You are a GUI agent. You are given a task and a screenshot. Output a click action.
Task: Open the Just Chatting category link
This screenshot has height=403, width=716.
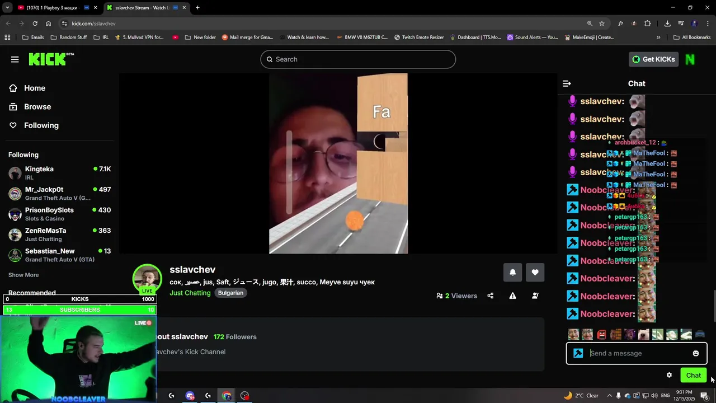click(190, 293)
